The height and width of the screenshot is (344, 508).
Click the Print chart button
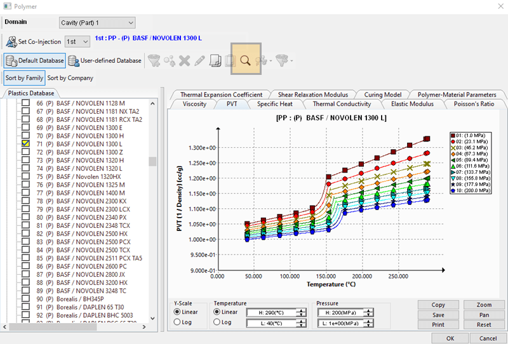438,324
